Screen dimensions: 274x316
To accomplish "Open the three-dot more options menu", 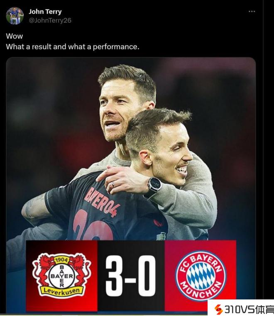I will (252, 12).
